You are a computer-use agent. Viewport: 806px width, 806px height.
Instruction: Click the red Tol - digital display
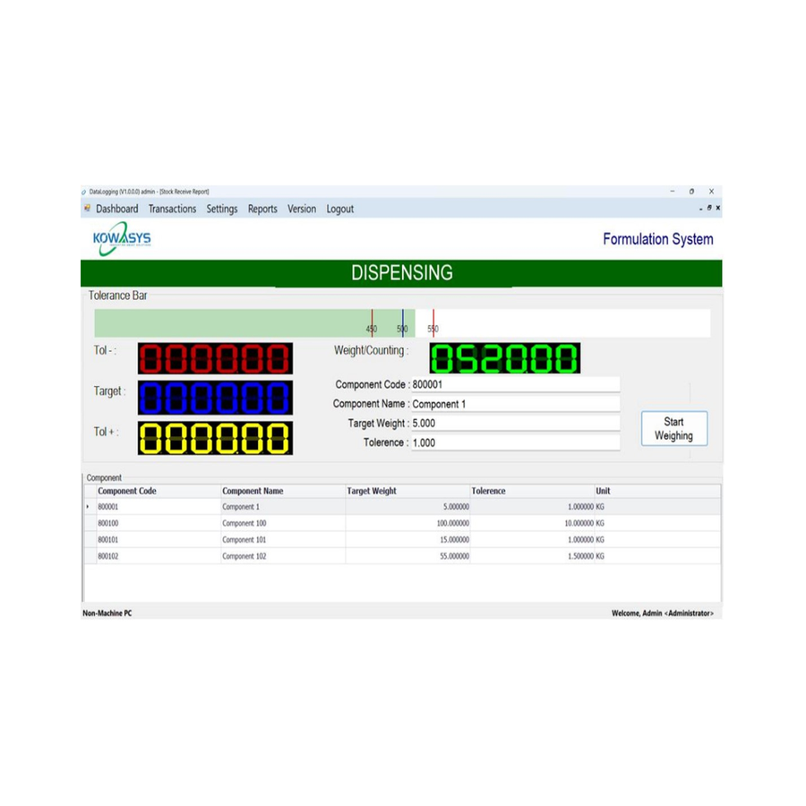point(215,359)
